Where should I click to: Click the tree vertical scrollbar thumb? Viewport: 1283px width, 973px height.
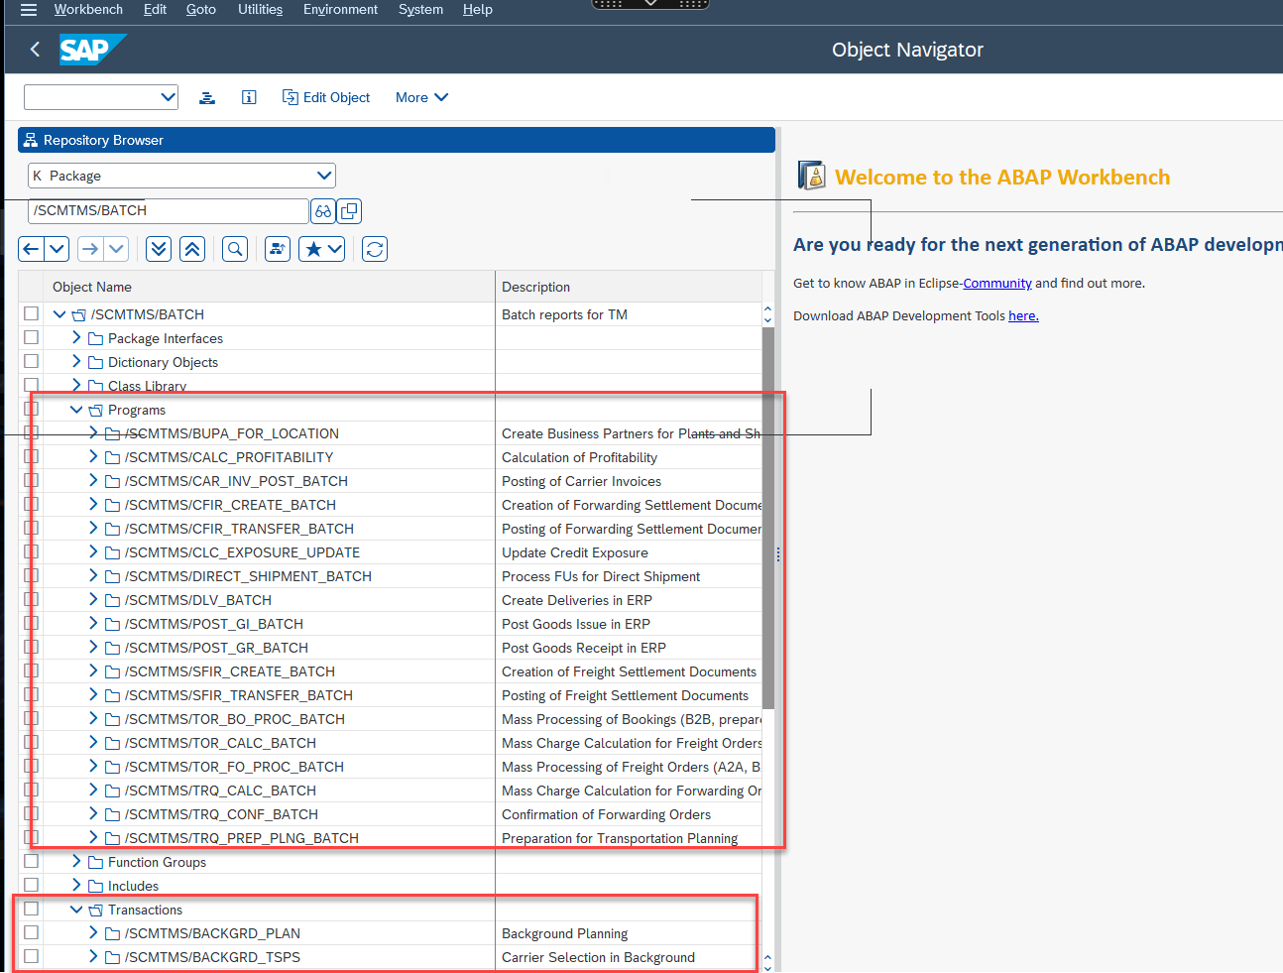[x=768, y=518]
